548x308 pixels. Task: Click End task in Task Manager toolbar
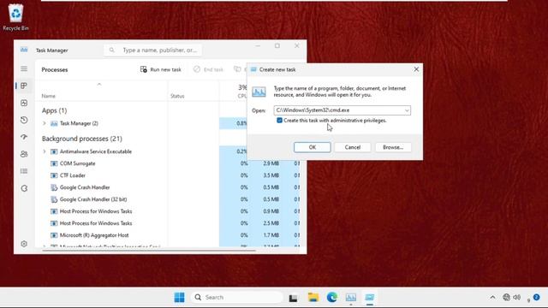208,69
